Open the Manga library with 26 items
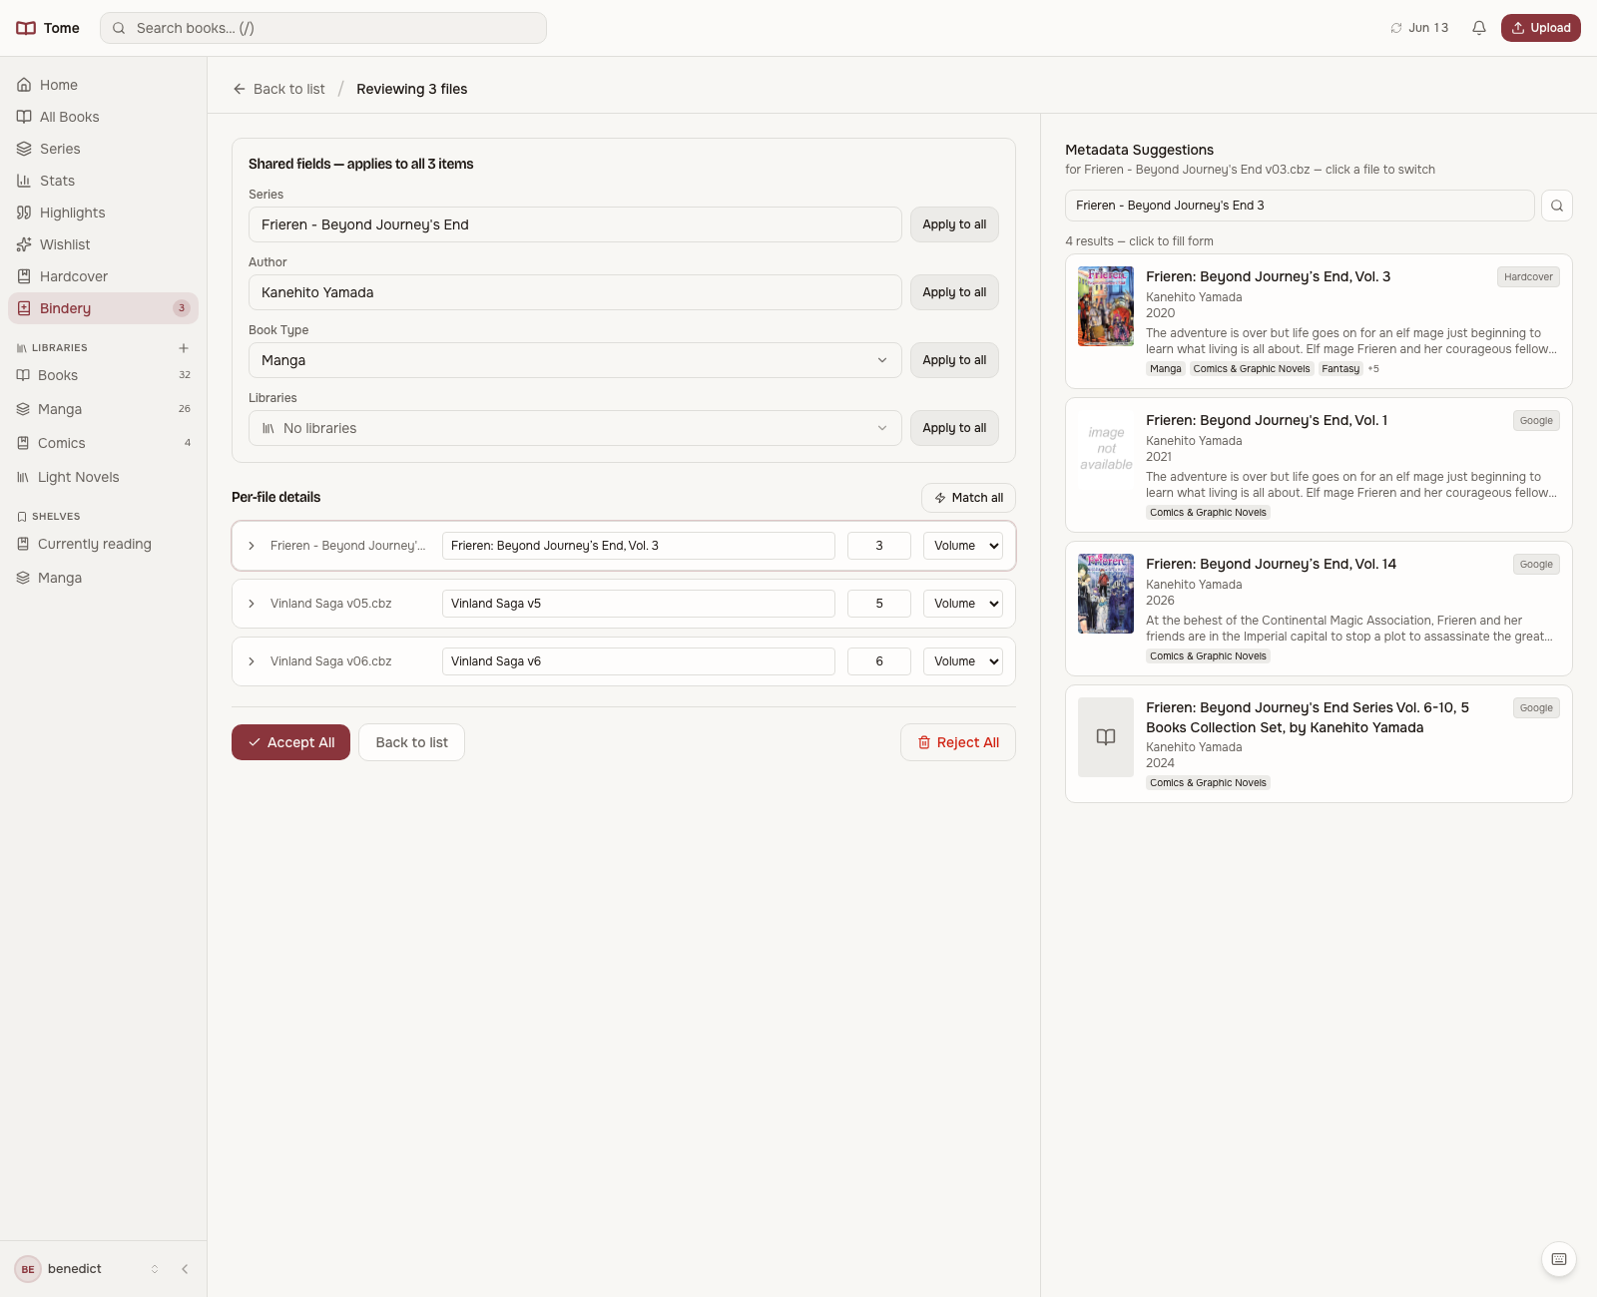This screenshot has height=1297, width=1597. pyautogui.click(x=104, y=409)
